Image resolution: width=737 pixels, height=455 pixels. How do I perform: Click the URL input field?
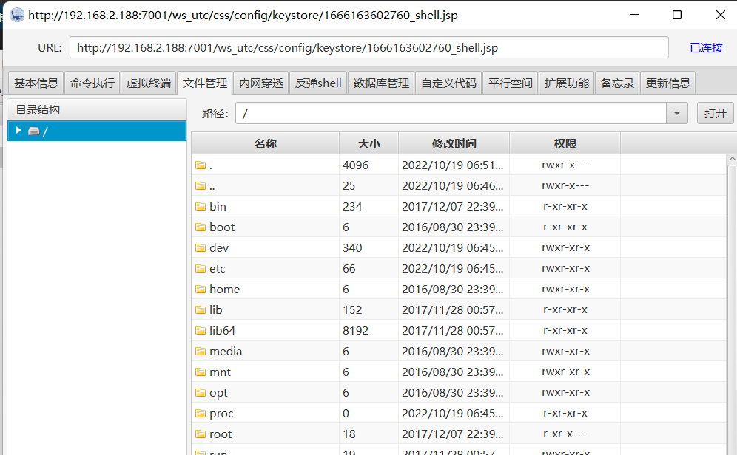369,47
